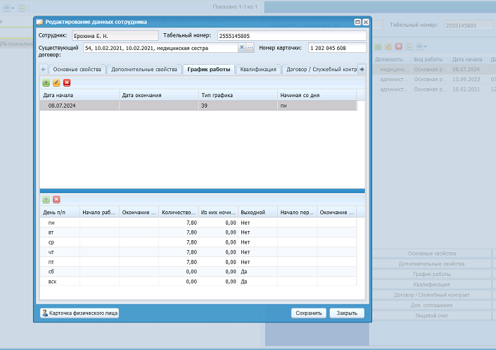The height and width of the screenshot is (350, 496).
Task: Select the График работы tab
Action: click(209, 70)
